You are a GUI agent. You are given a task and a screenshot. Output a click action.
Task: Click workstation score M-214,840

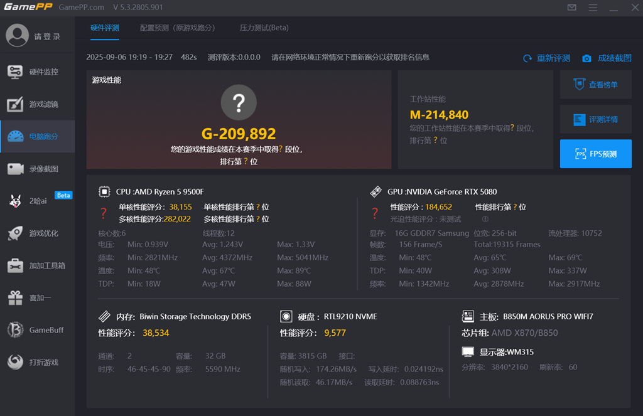click(x=439, y=115)
